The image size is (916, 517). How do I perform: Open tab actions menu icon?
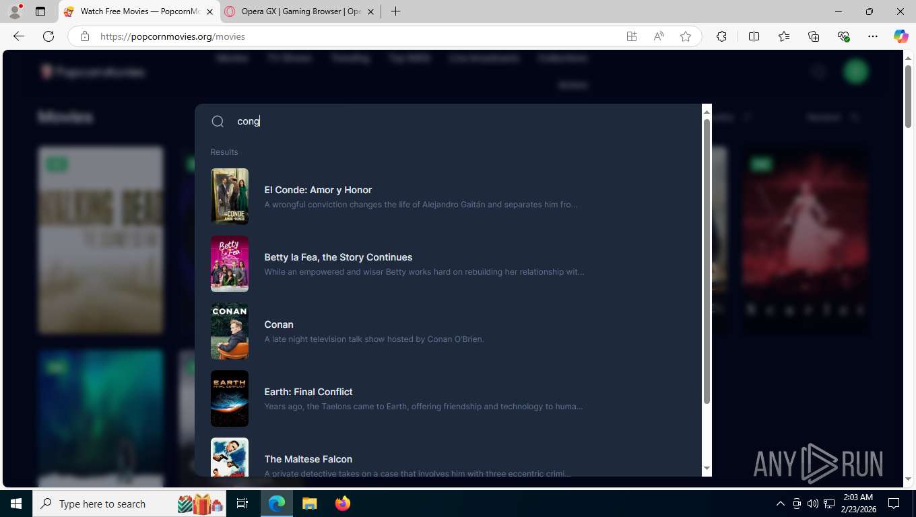click(40, 11)
